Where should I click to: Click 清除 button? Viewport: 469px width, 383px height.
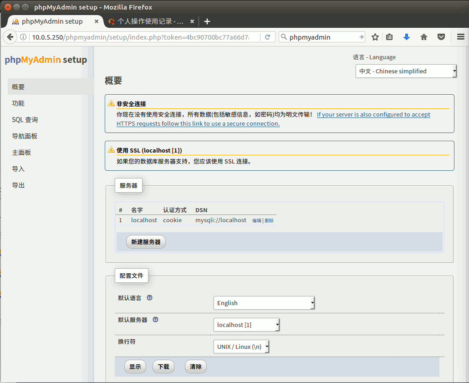pyautogui.click(x=196, y=367)
